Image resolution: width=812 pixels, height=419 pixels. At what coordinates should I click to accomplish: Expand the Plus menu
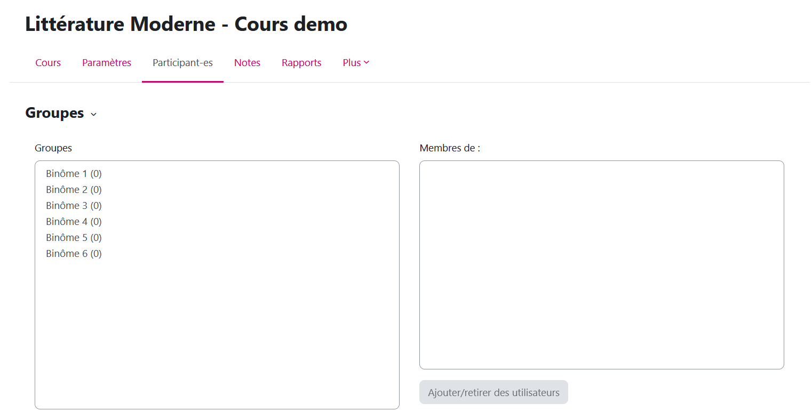[x=356, y=63]
